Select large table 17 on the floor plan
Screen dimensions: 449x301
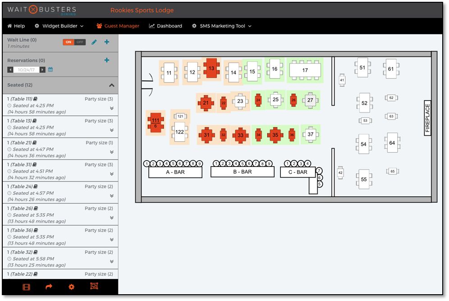305,70
